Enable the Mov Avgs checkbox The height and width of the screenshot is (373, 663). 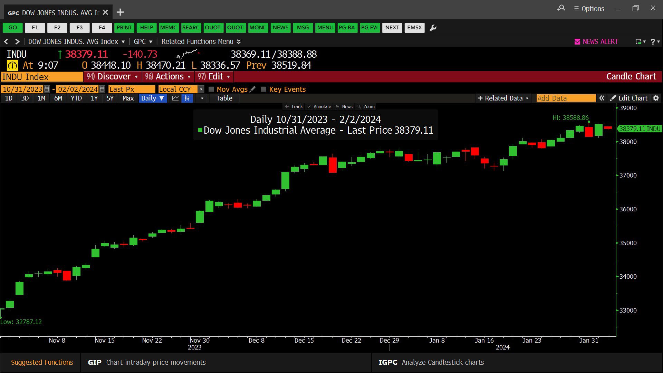pyautogui.click(x=211, y=89)
